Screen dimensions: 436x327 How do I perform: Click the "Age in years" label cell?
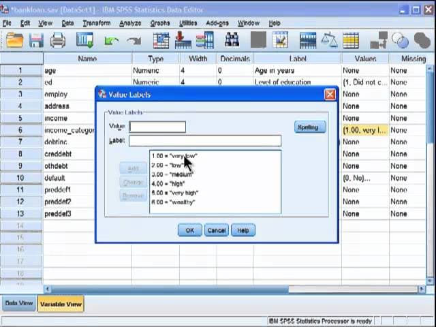(297, 71)
